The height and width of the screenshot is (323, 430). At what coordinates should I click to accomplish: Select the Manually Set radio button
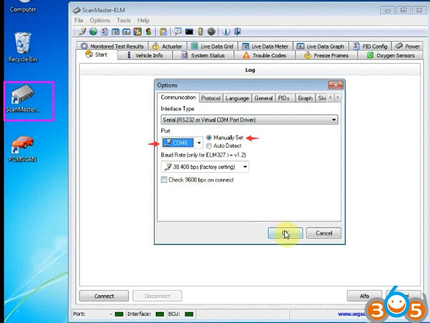[209, 137]
